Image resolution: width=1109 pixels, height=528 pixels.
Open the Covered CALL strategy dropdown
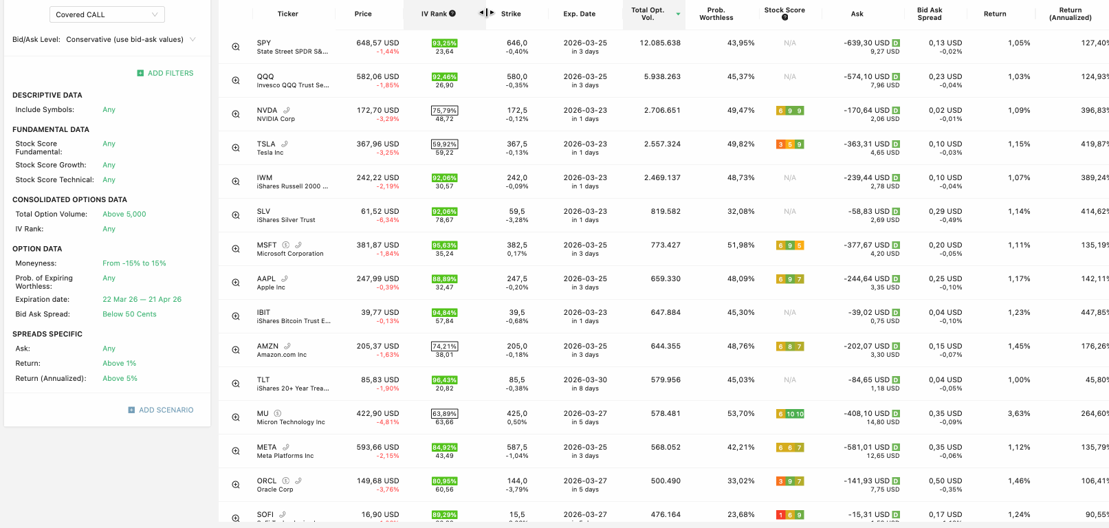(x=107, y=14)
